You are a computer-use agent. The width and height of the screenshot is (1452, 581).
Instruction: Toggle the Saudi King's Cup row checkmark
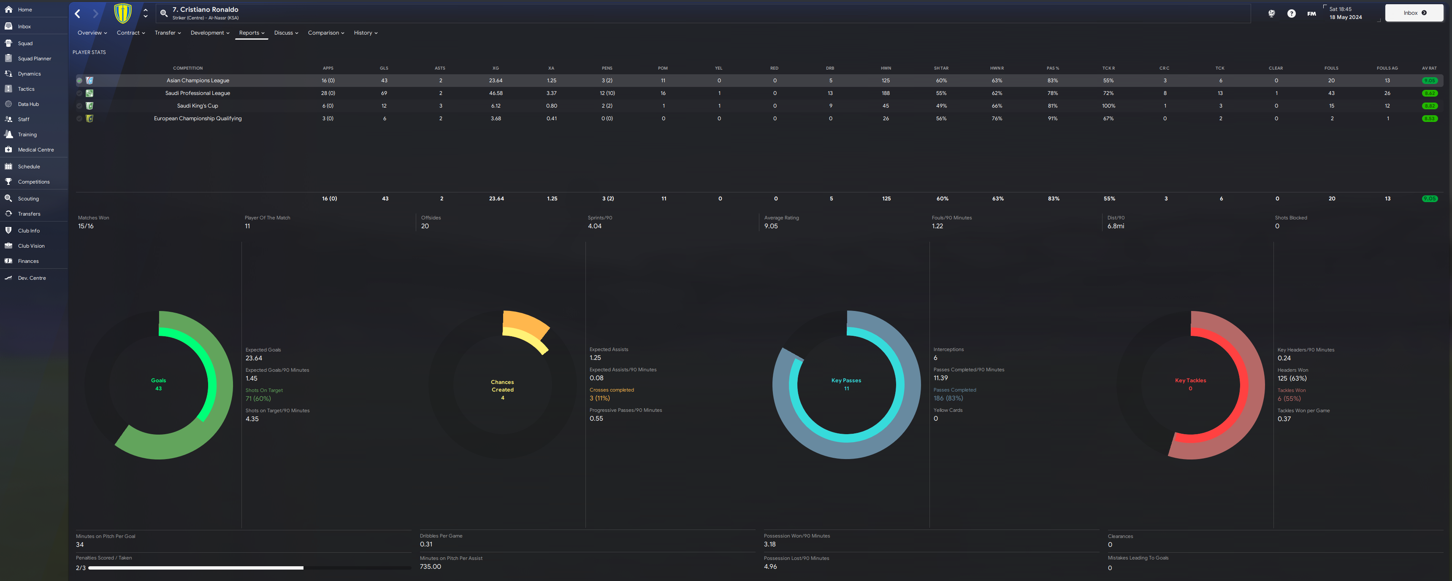79,106
